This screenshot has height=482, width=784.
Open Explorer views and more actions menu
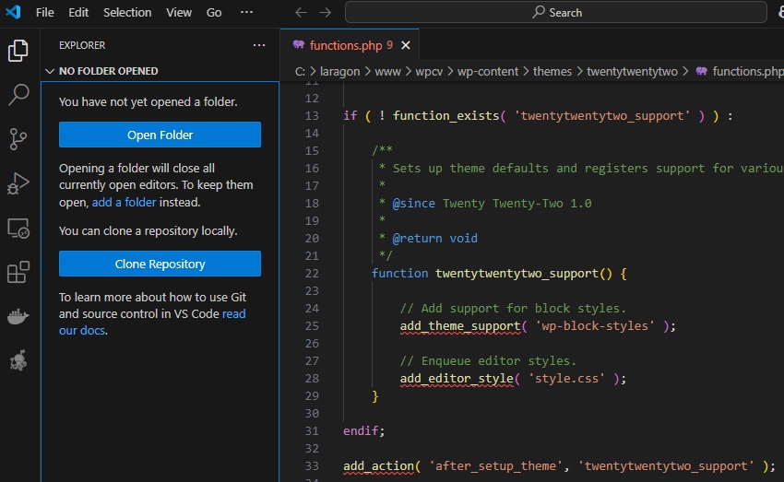259,45
